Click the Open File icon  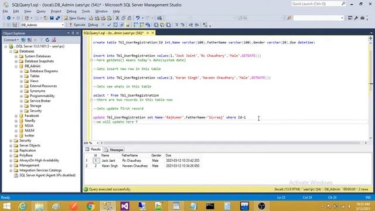[46, 18]
